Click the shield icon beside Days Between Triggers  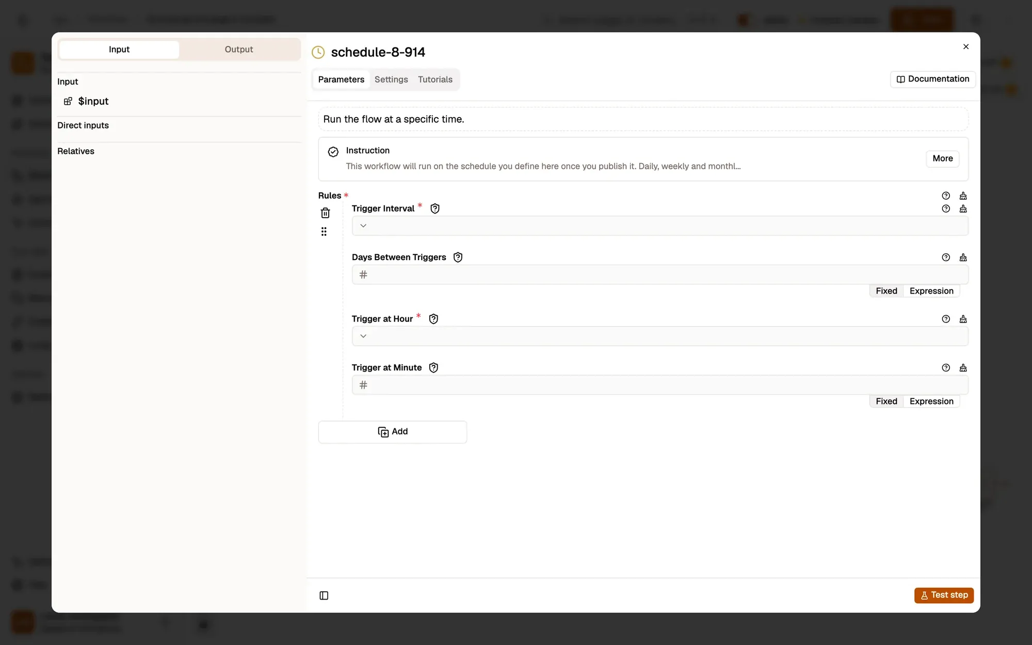[x=458, y=257]
